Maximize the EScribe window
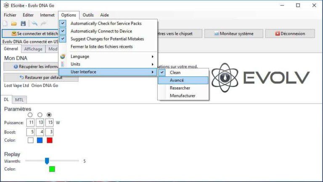Screen dimensions: 323x182 click(298, 5)
